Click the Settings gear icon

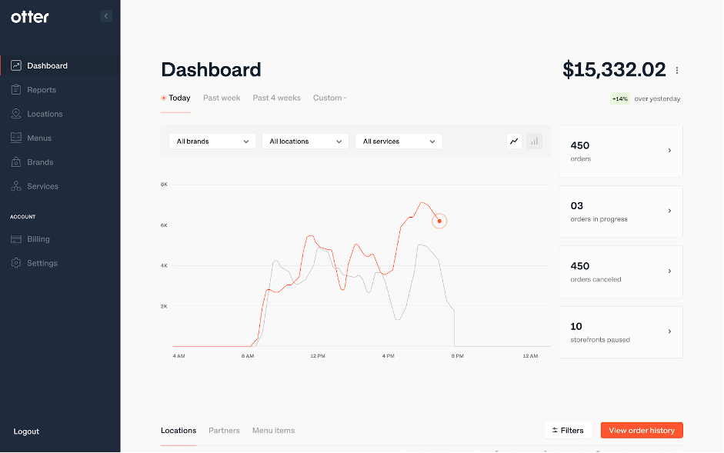pos(16,263)
